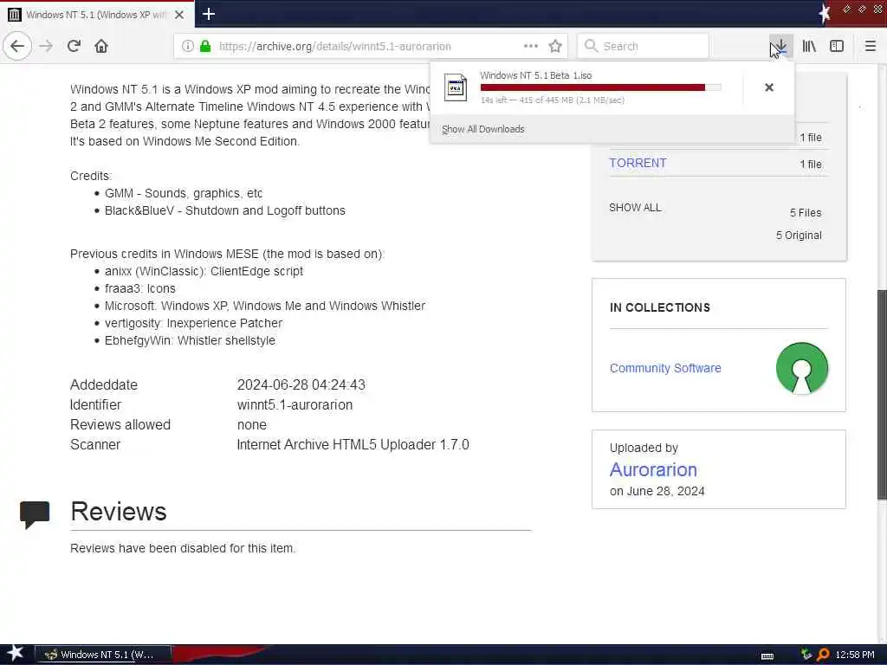Show site information icon in address bar
887x665 pixels.
point(187,46)
